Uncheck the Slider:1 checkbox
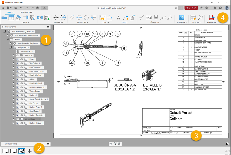Image resolution: width=231 pixels, height=155 pixels. 18,79
